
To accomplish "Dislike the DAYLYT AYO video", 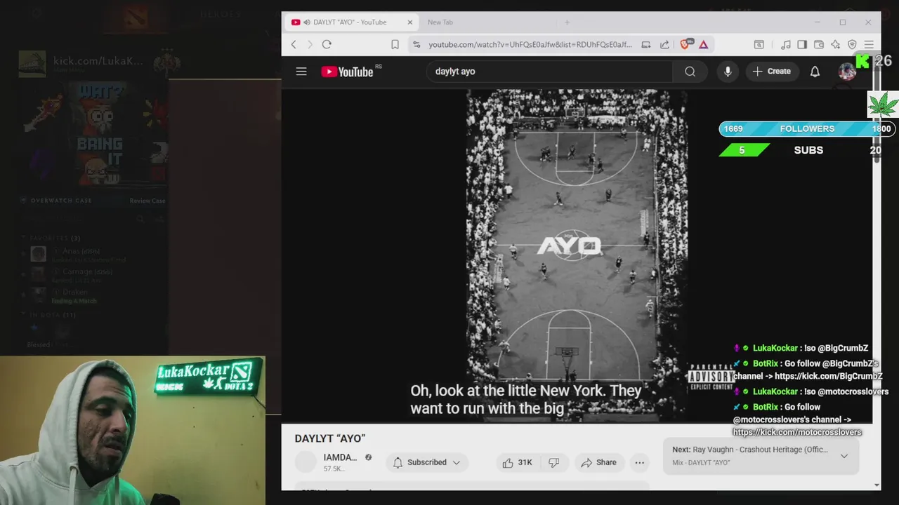I will click(x=553, y=462).
